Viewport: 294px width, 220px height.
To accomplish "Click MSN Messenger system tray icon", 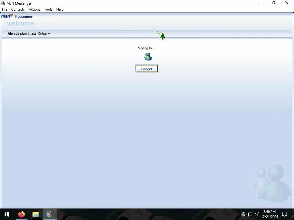I will 243,214.
